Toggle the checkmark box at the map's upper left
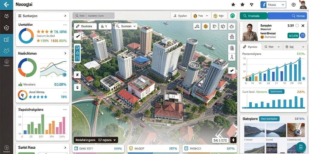The height and width of the screenshot is (154, 309). pos(77,36)
